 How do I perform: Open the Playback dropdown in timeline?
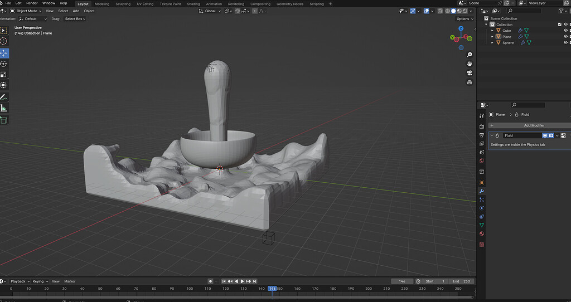click(x=20, y=281)
